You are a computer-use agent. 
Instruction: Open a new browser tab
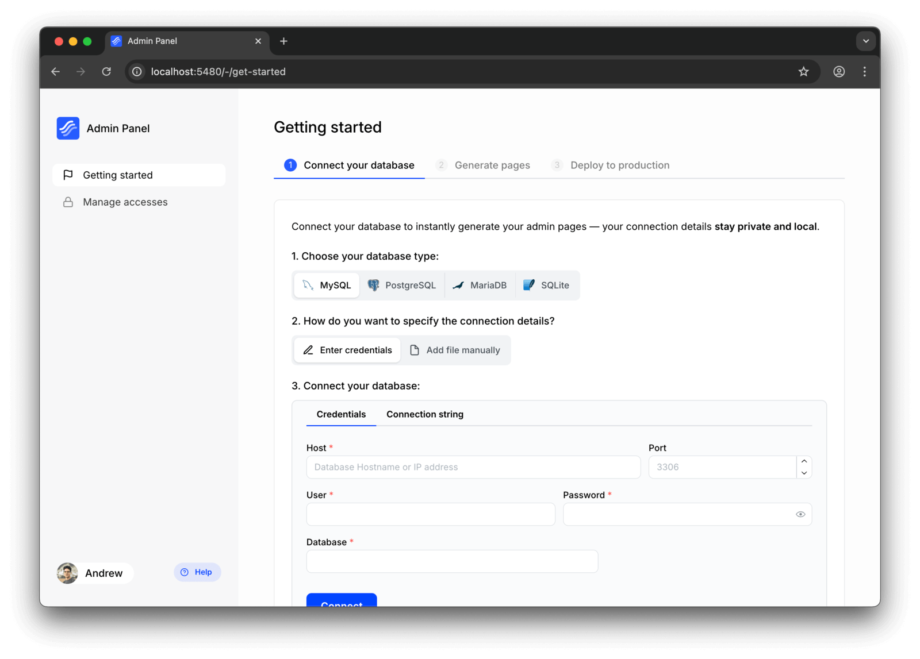point(283,41)
